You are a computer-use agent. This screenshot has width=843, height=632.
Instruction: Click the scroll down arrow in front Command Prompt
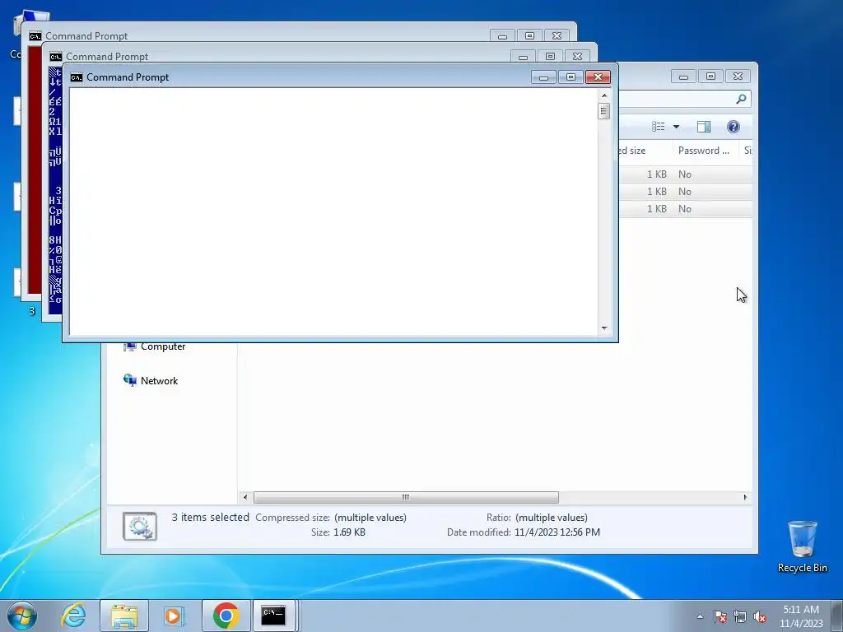tap(604, 328)
